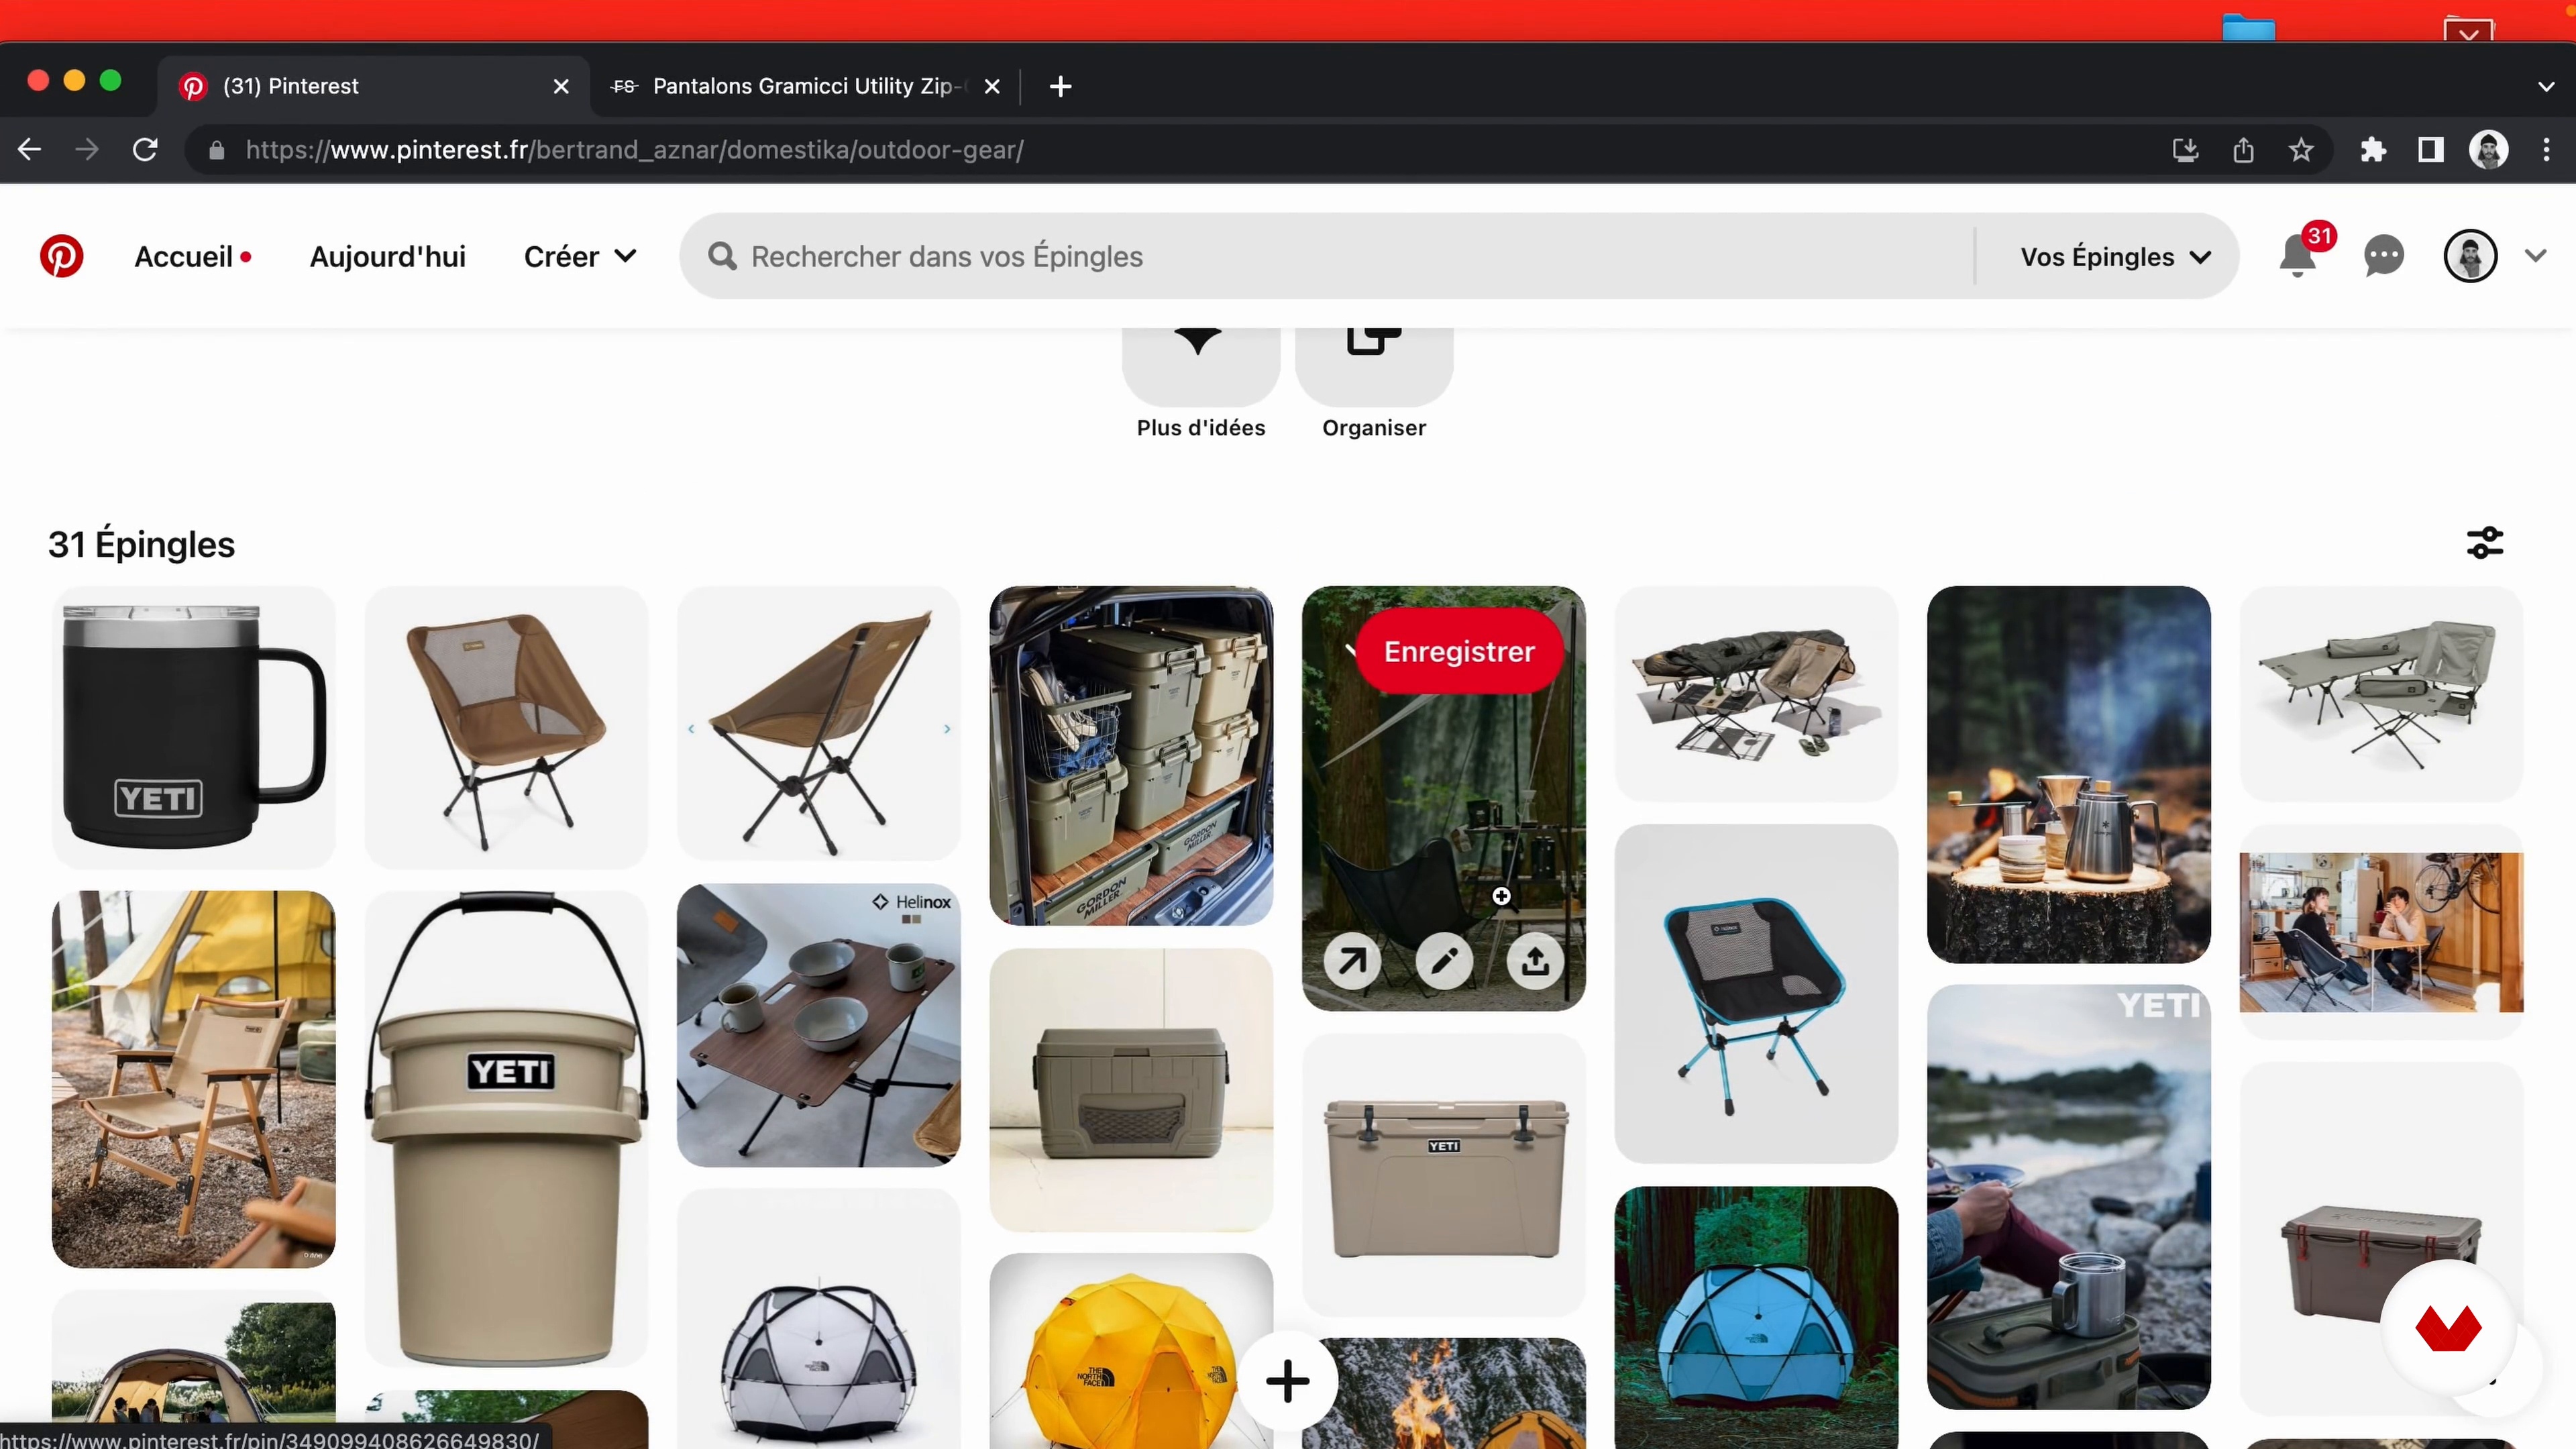Open the Vos Épingles search filter dropdown

pyautogui.click(x=2115, y=257)
